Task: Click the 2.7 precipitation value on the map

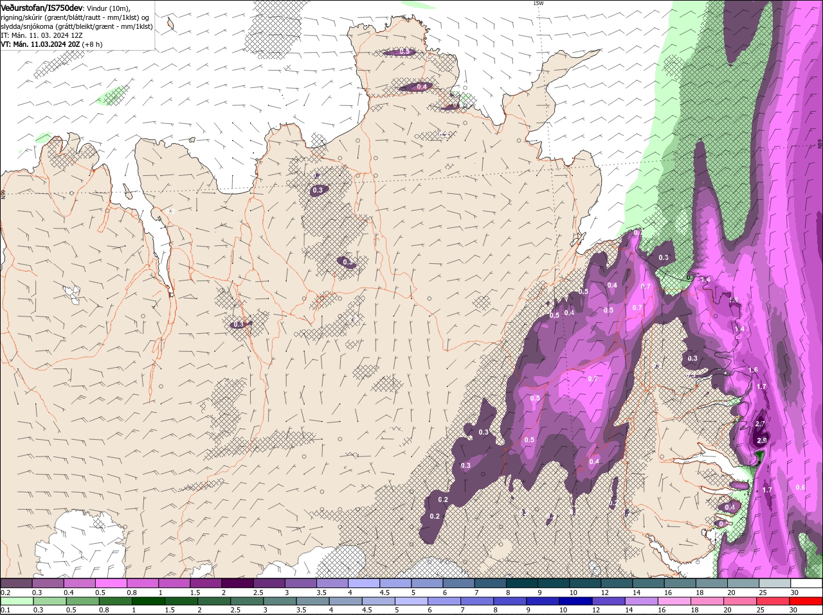Action: pos(759,424)
